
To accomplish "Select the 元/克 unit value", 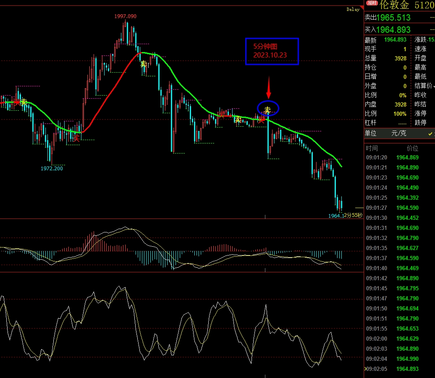I will point(398,133).
